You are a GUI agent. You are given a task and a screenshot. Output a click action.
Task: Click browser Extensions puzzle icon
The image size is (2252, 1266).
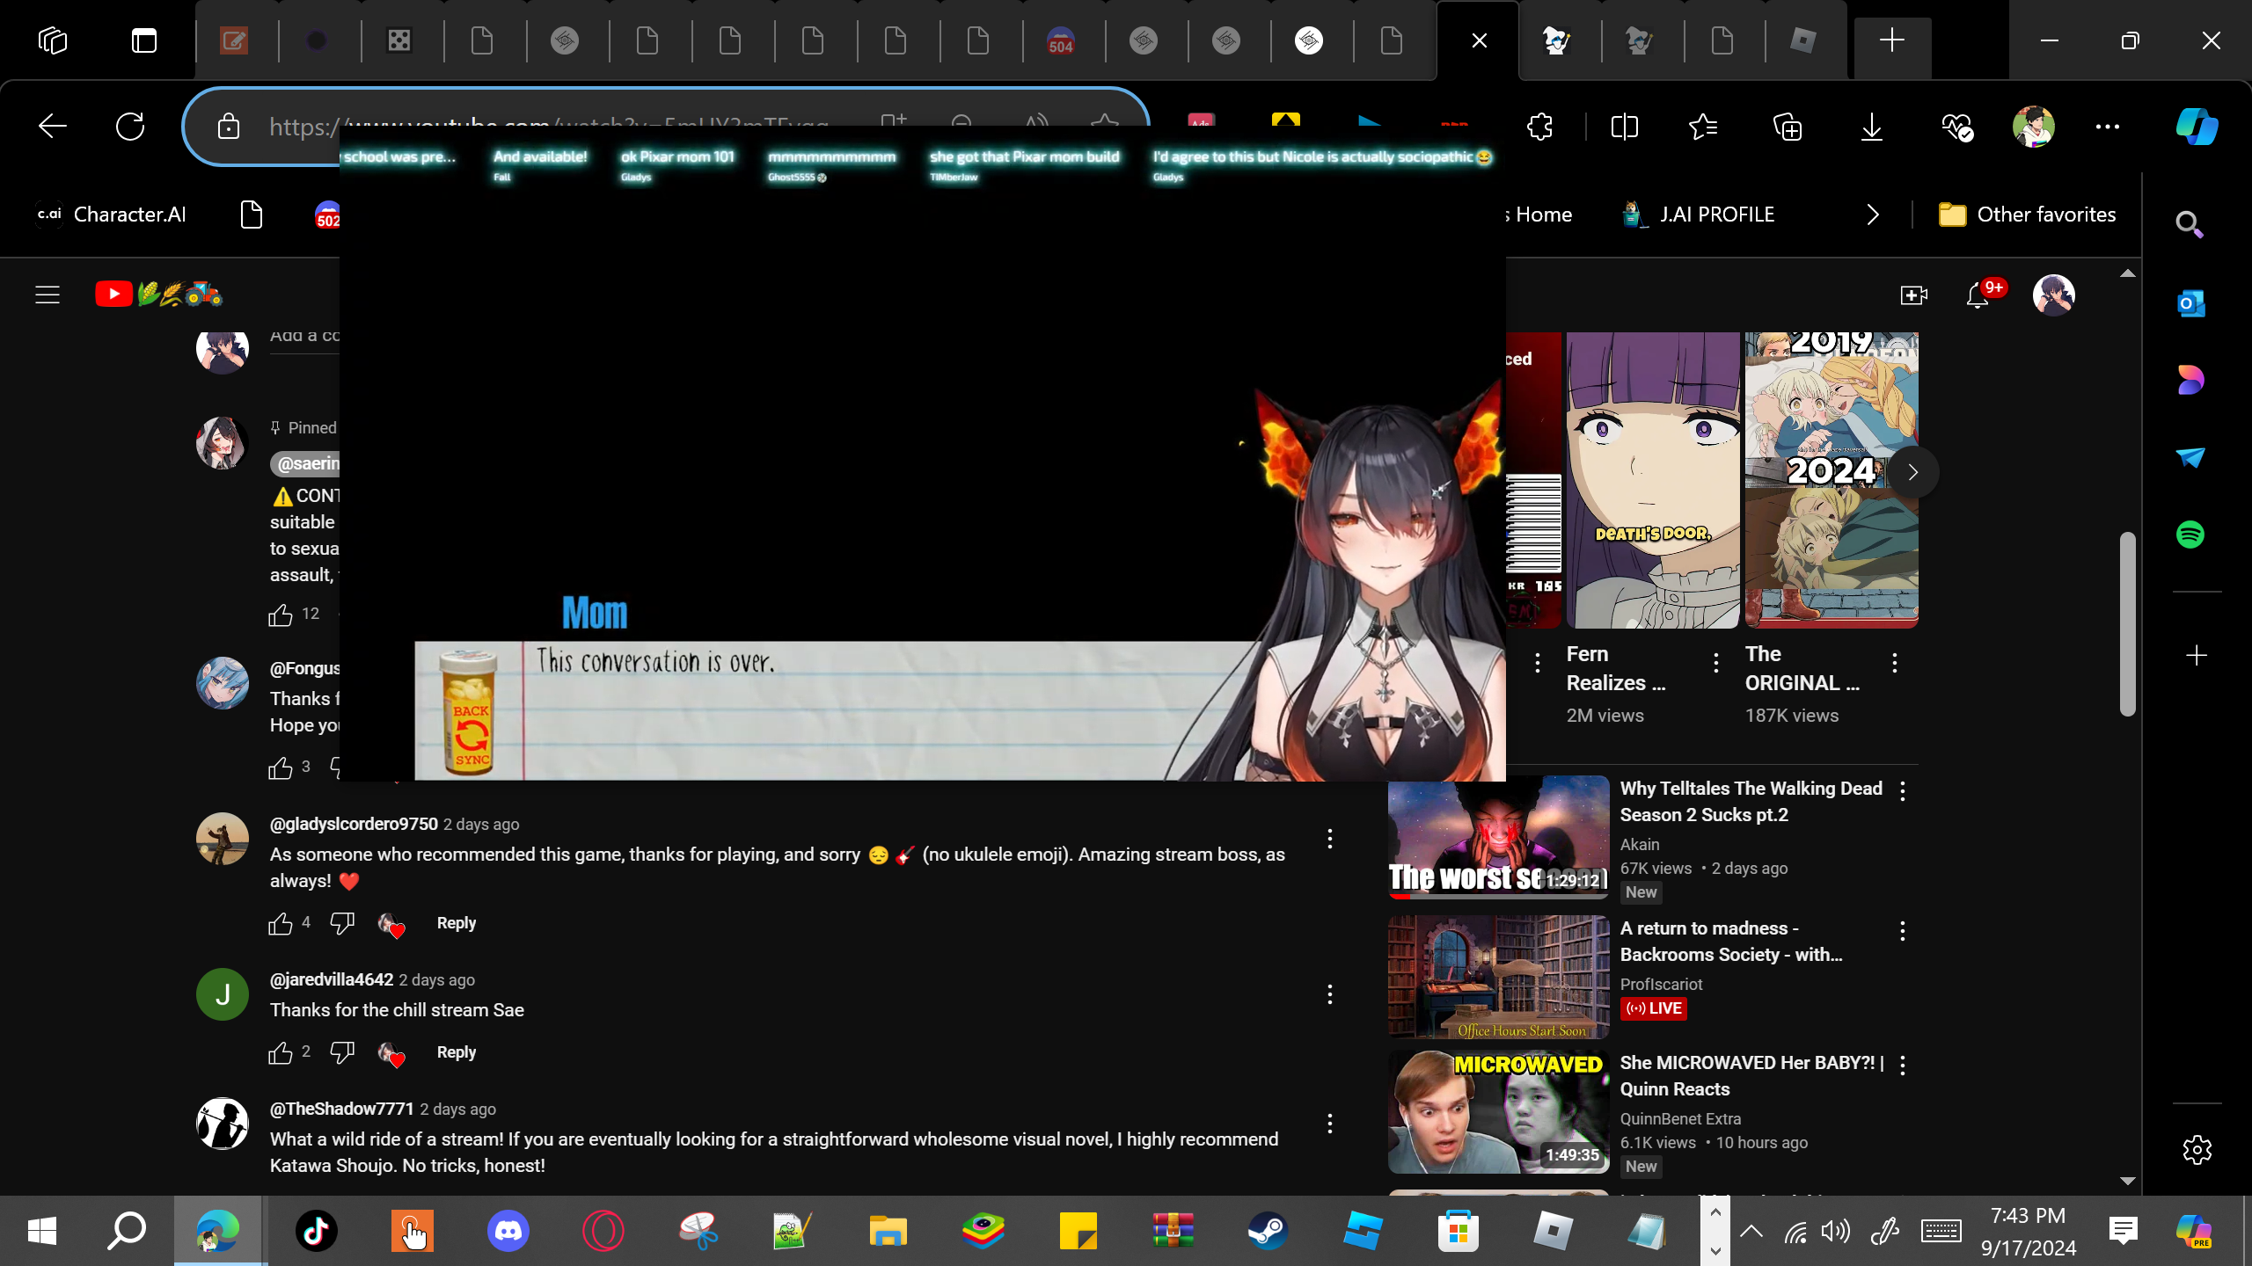pos(1540,127)
